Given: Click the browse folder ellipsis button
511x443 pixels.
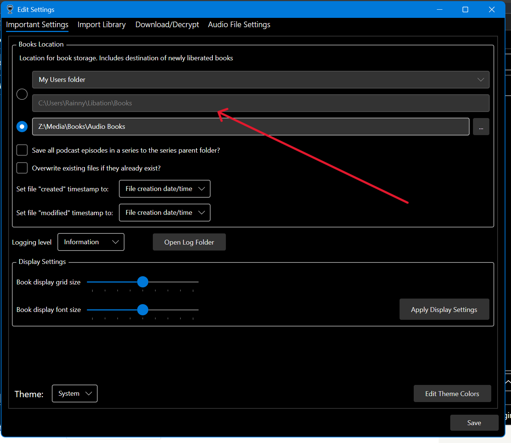Looking at the screenshot, I should pyautogui.click(x=481, y=127).
